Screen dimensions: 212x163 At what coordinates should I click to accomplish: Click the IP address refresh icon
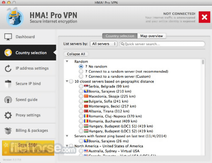(x=8, y=68)
